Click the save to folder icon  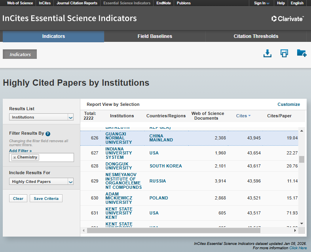click(x=302, y=53)
